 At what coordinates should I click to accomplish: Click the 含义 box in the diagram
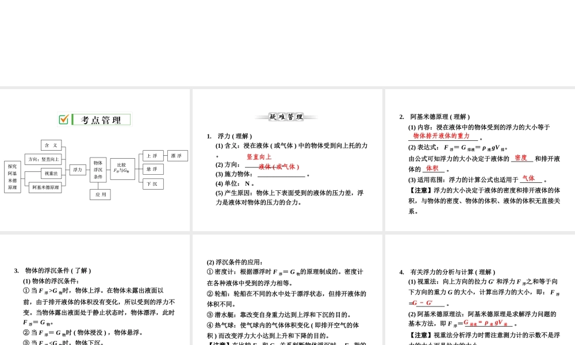point(51,145)
